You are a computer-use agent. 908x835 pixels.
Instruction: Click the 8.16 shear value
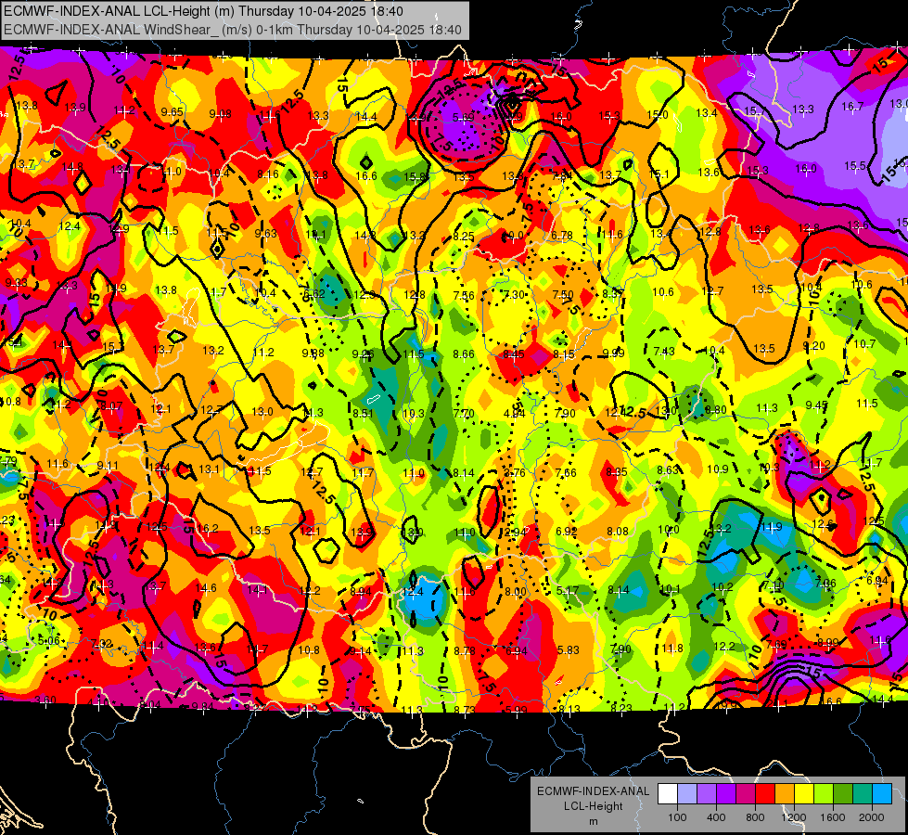(268, 173)
